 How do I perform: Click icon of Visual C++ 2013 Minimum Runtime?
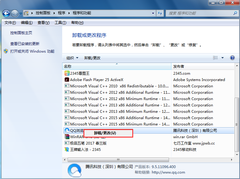pyautogui.click(x=67, y=112)
